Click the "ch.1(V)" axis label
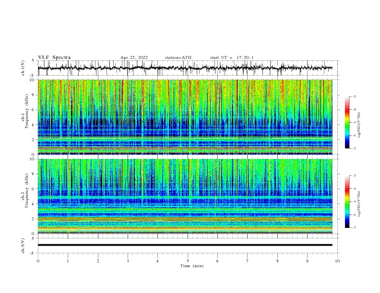The height and width of the screenshot is (293, 380). [23, 68]
